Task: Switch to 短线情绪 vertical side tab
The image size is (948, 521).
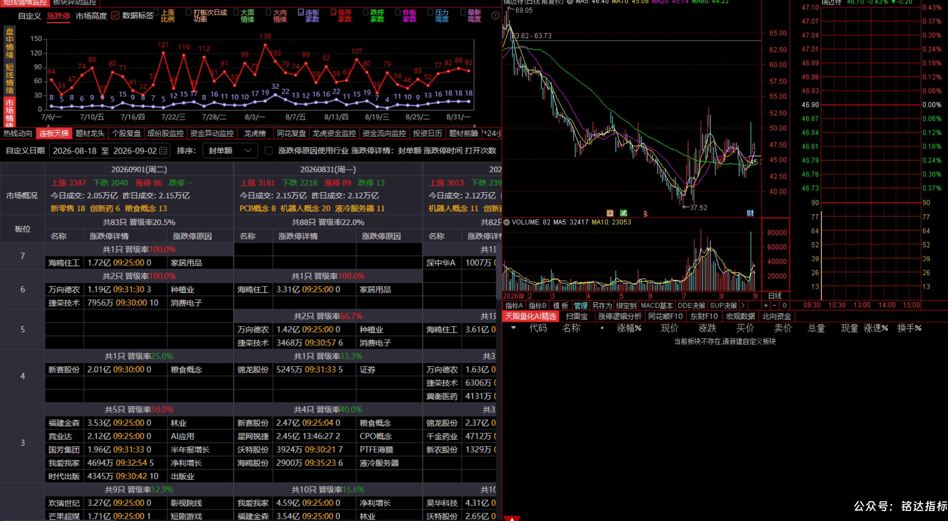Action: (x=10, y=79)
